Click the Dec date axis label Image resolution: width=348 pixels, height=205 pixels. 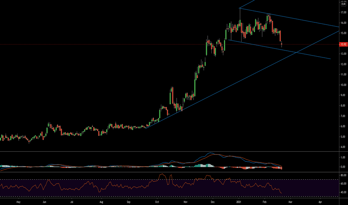(x=212, y=202)
